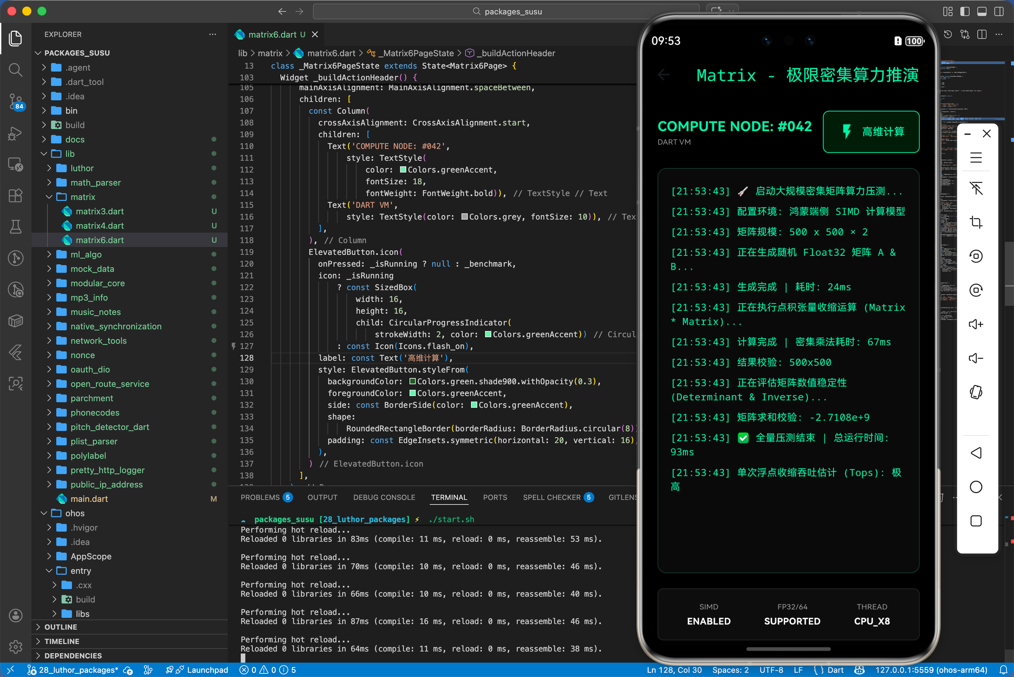Click the greenAccent color swatch on line 112
The image size is (1014, 677).
403,170
